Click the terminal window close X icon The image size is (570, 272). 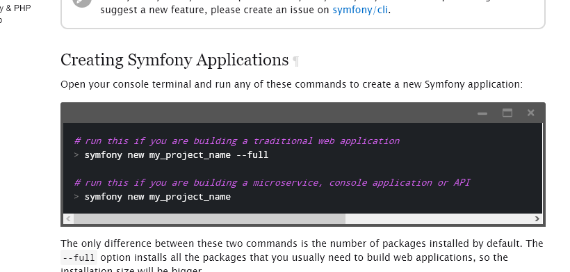(x=531, y=113)
